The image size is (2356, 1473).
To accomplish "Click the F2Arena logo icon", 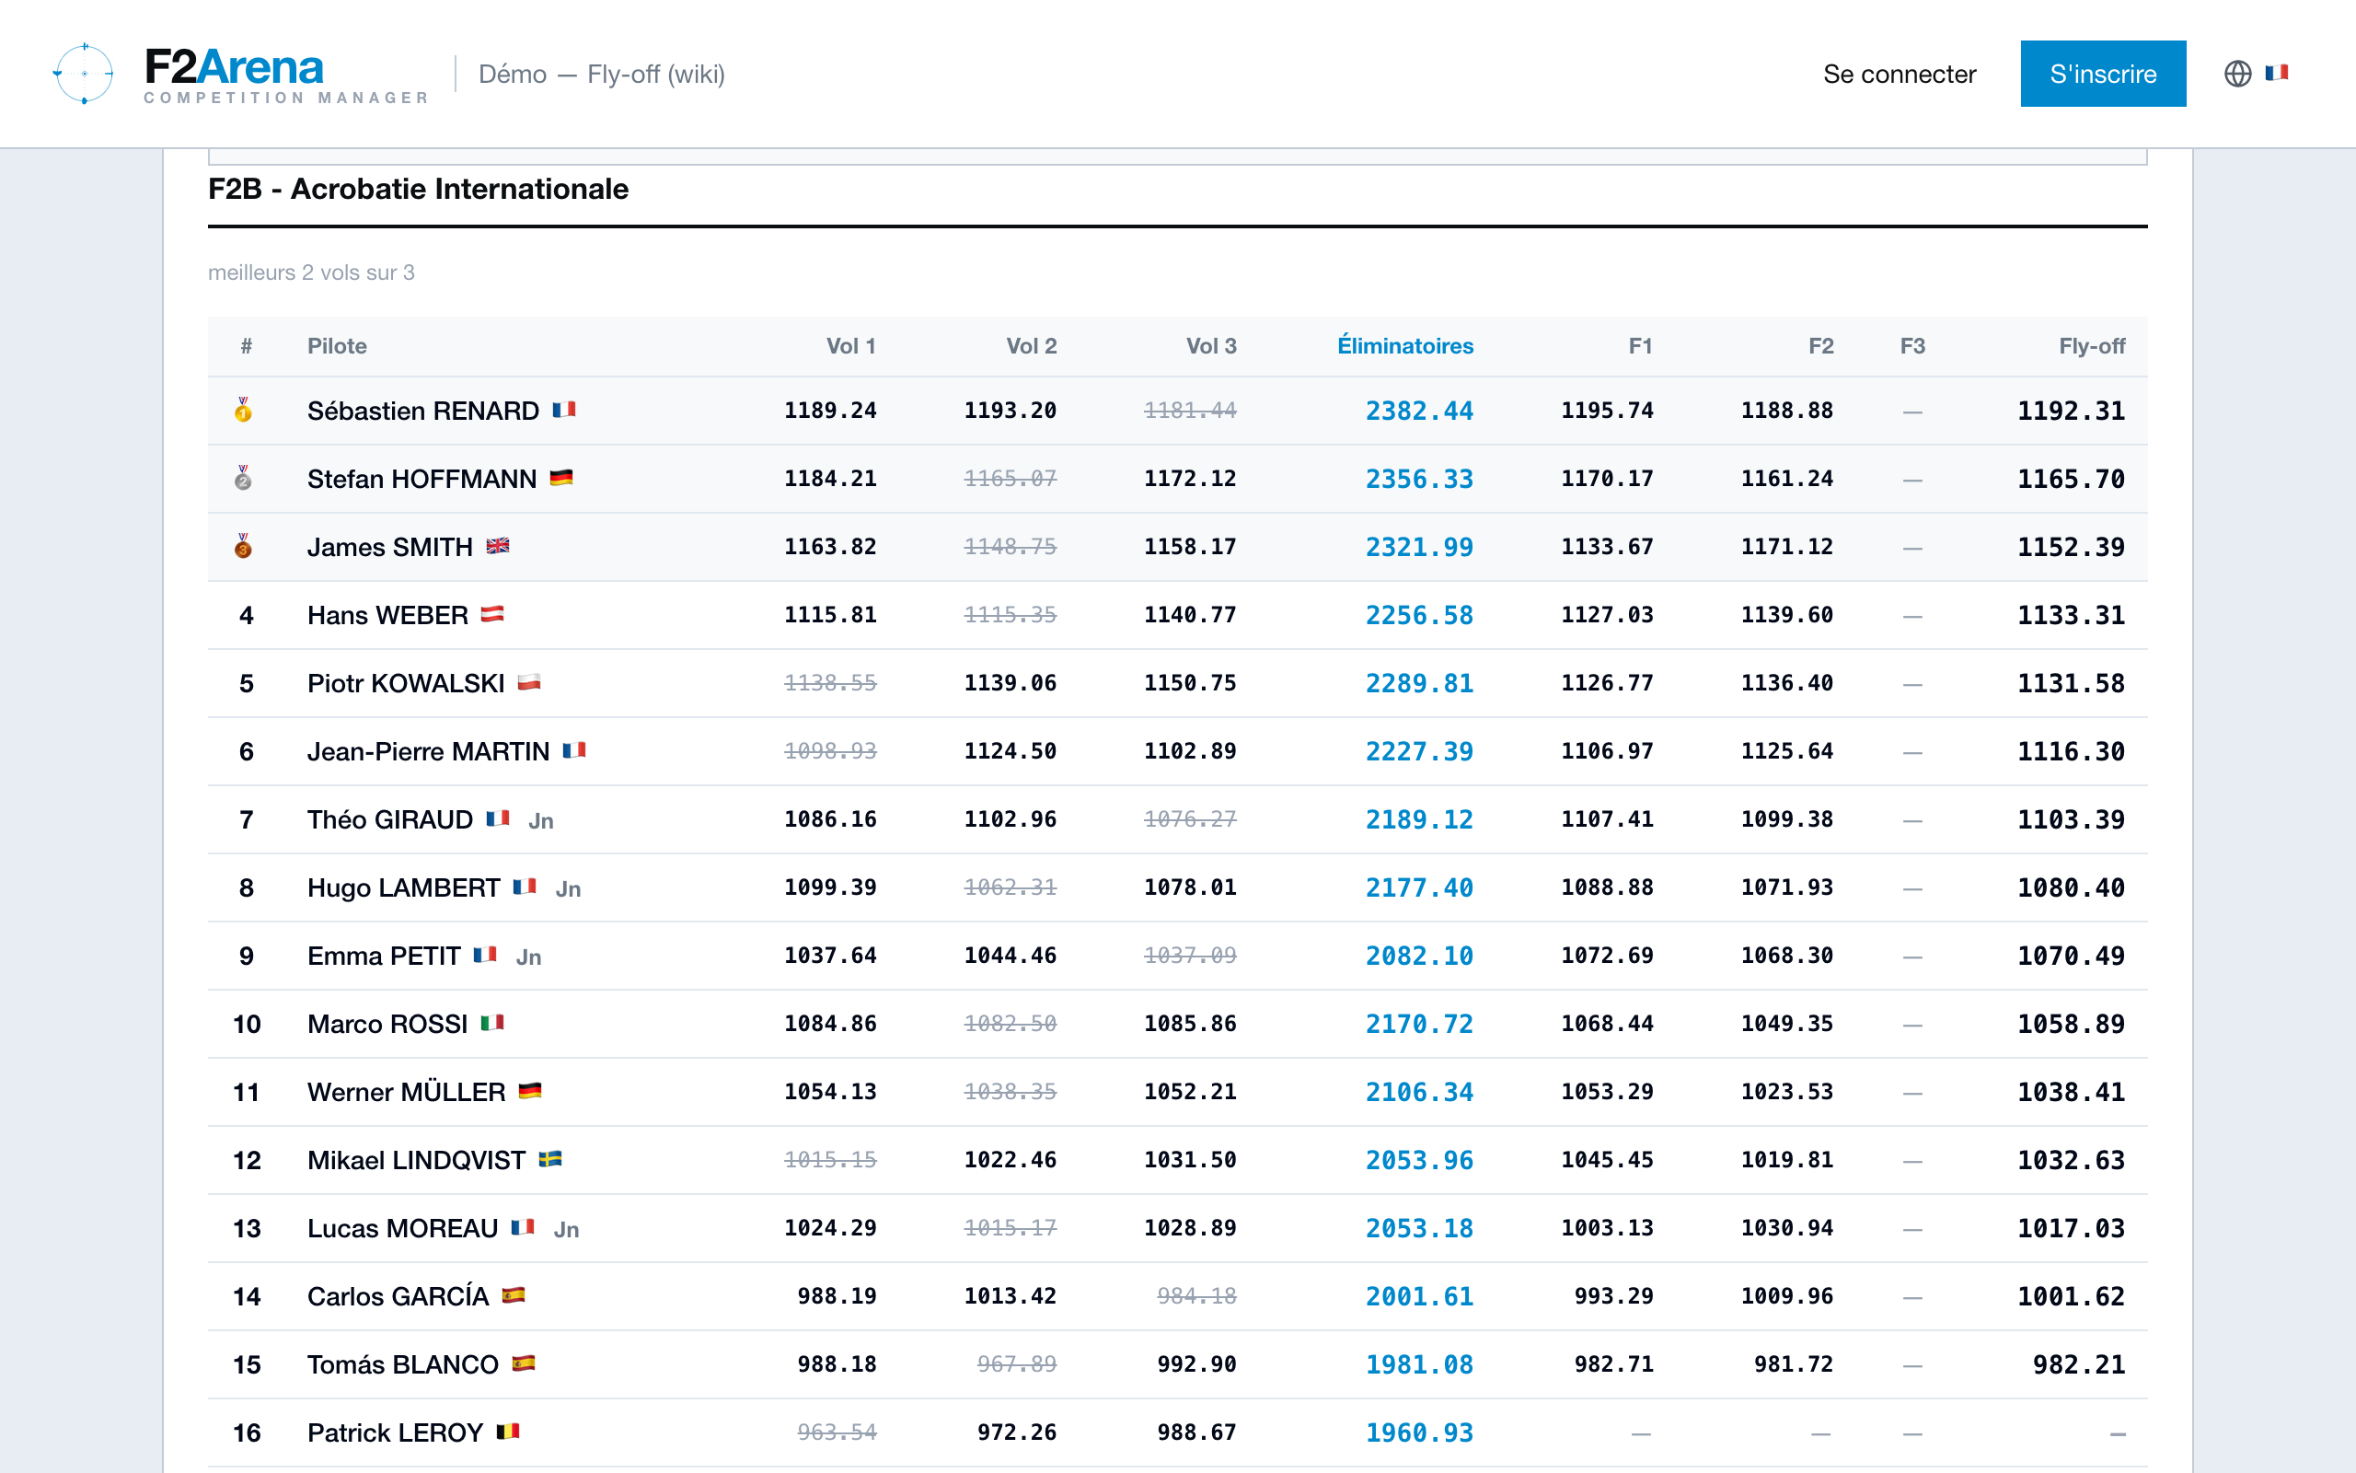I will tap(84, 73).
